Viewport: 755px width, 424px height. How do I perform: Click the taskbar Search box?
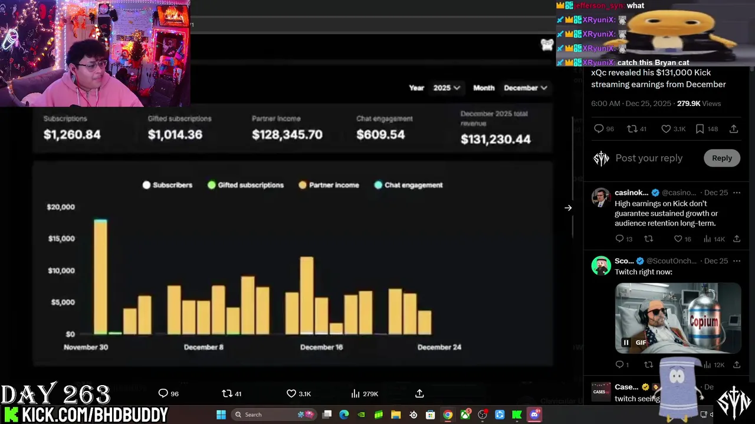[x=274, y=415]
